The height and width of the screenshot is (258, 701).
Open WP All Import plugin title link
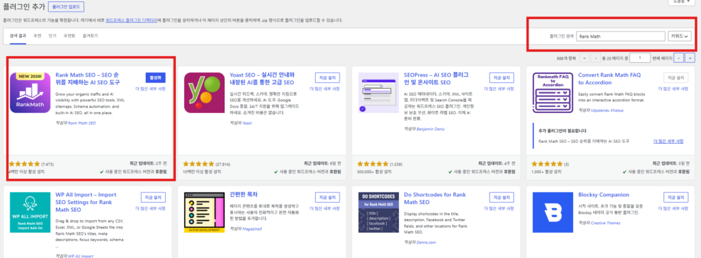86,202
